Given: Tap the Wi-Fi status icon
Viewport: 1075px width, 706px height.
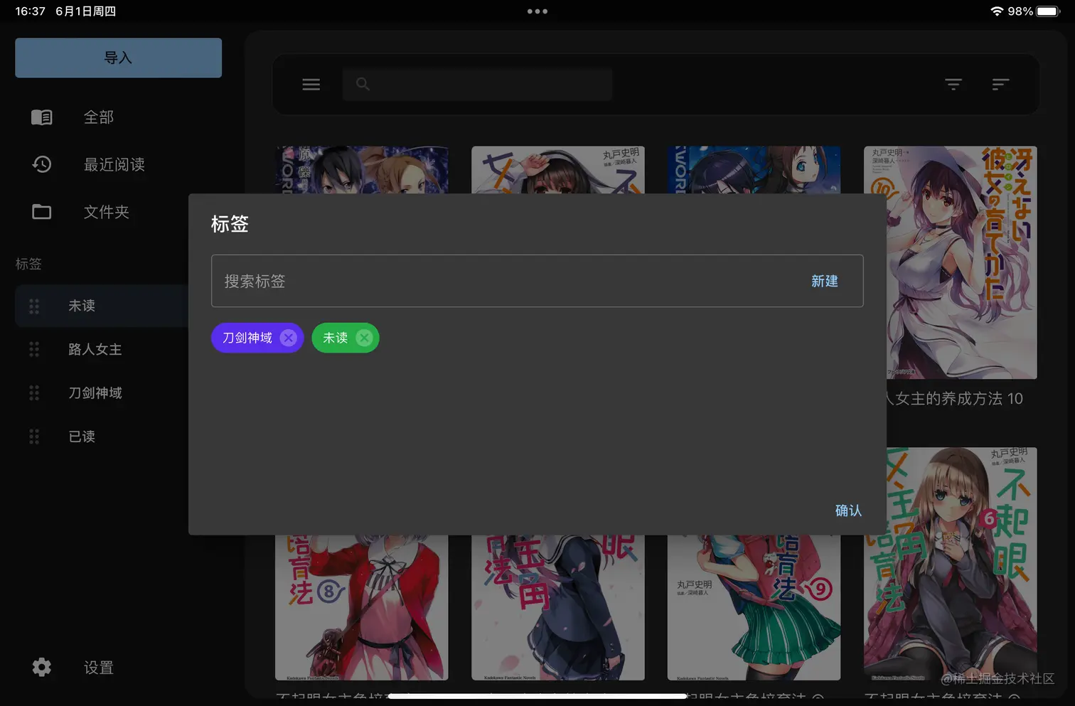Looking at the screenshot, I should [997, 11].
